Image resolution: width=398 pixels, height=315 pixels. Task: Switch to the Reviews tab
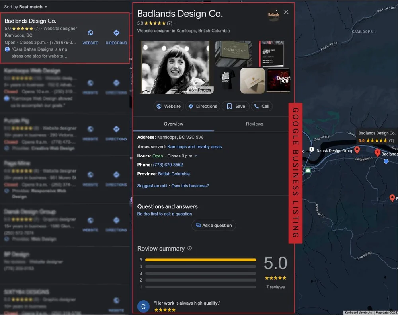(x=255, y=124)
